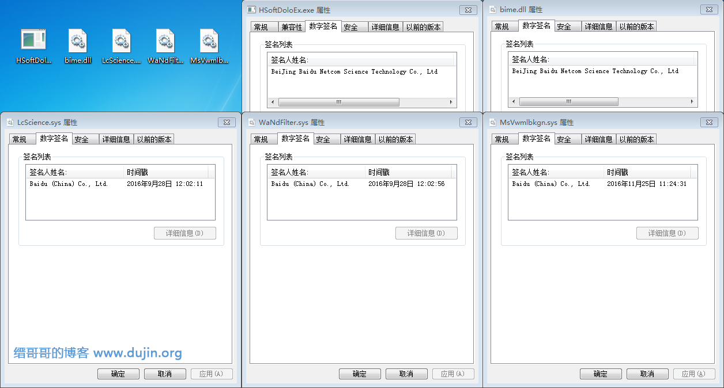Click timestamp 2016年11月25日 11:24:31 in MsVwmlbkgn.sys window
The image size is (724, 388).
(x=647, y=184)
